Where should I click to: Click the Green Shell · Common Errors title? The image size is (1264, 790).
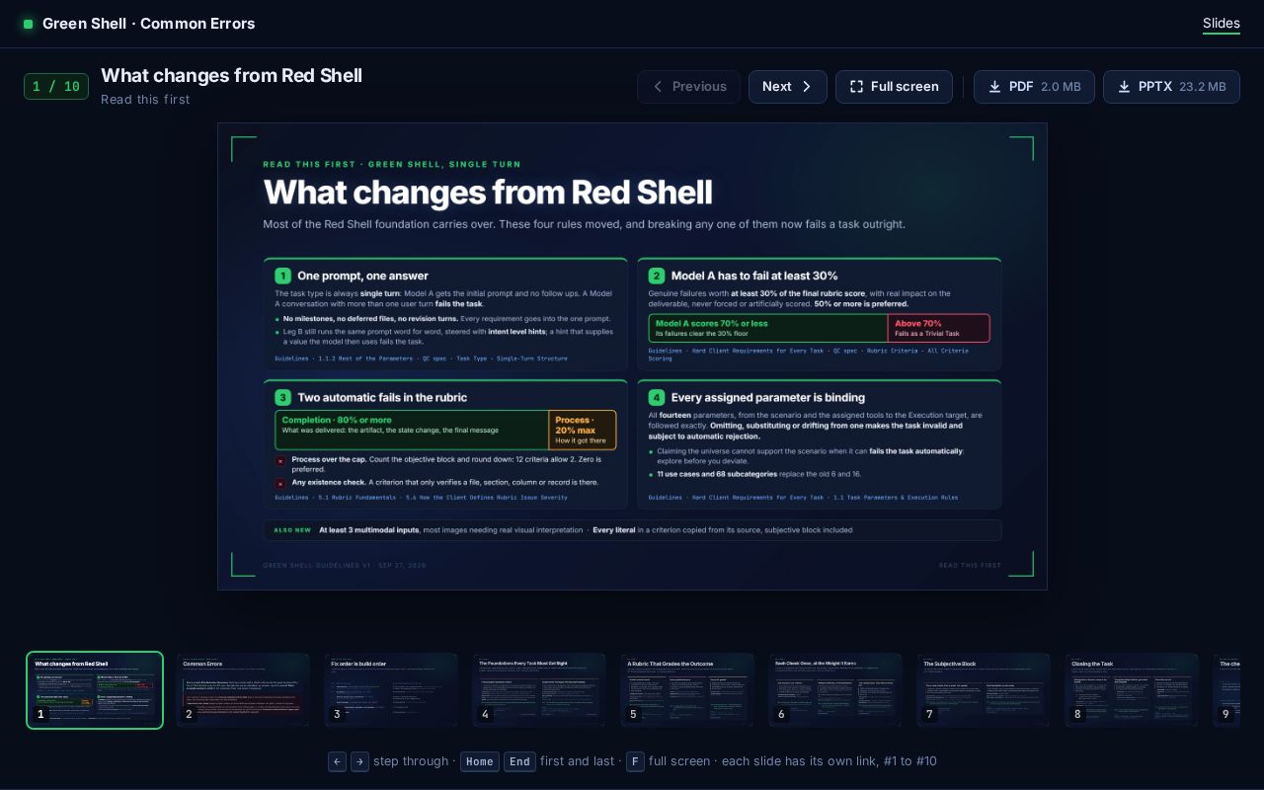pos(148,24)
